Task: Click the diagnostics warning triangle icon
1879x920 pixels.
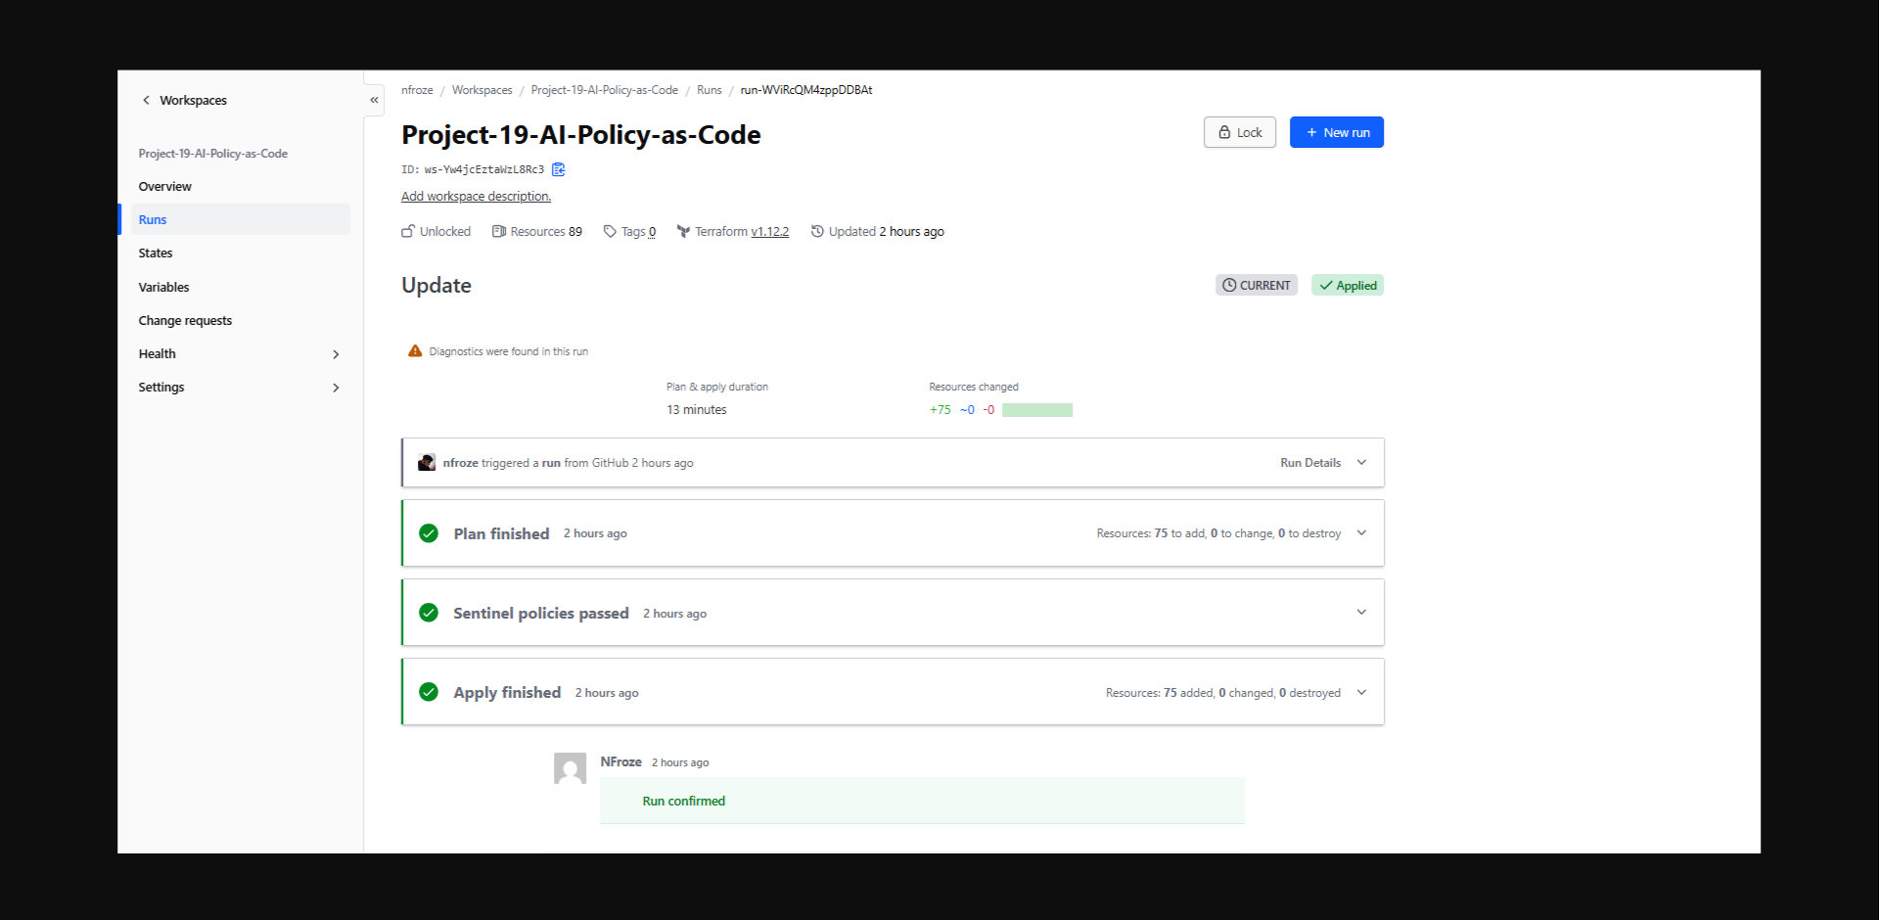Action: [414, 350]
